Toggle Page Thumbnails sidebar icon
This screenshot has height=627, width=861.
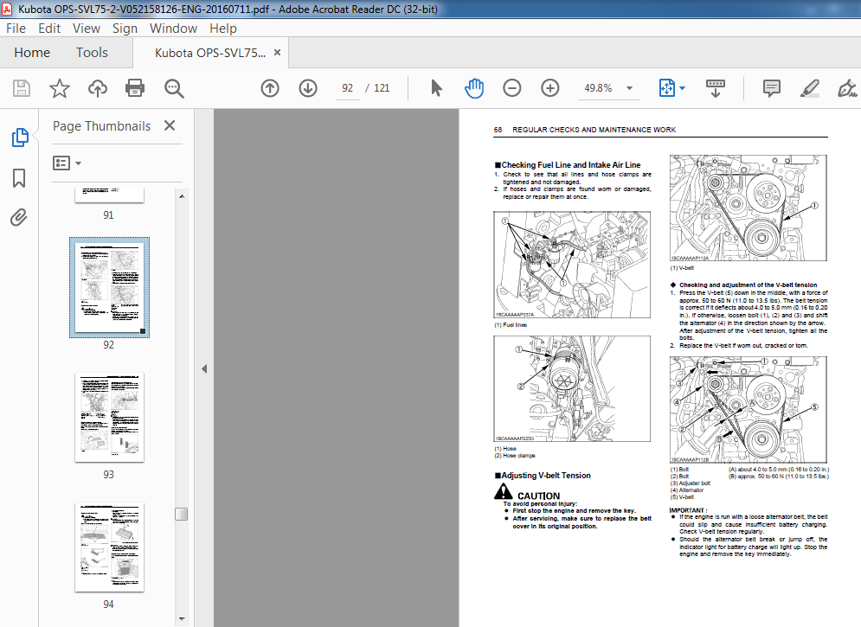20,138
